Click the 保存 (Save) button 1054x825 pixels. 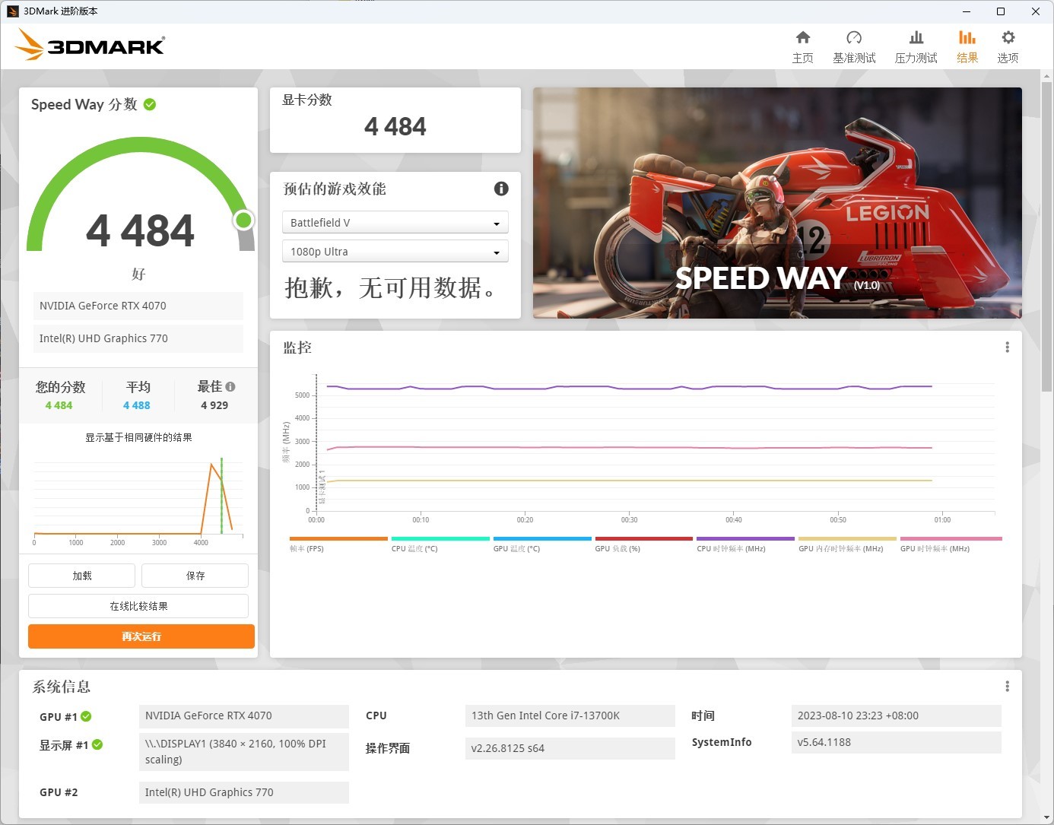195,576
